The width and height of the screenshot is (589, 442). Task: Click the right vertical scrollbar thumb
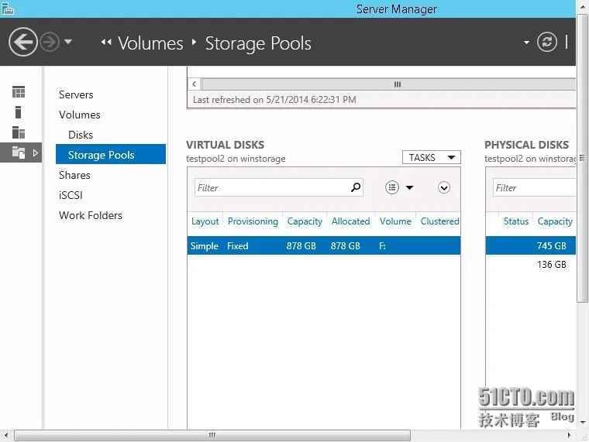point(582,158)
